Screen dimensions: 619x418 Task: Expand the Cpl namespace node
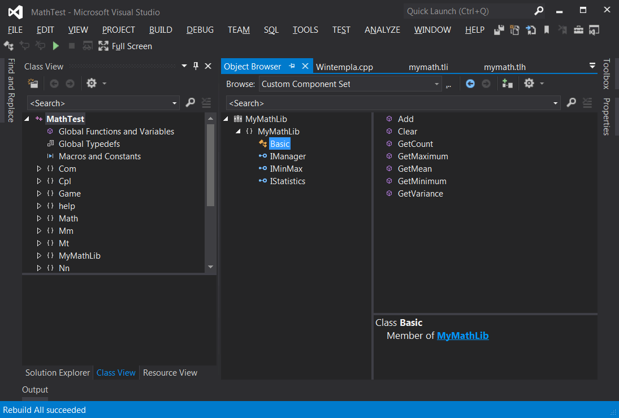pos(38,181)
